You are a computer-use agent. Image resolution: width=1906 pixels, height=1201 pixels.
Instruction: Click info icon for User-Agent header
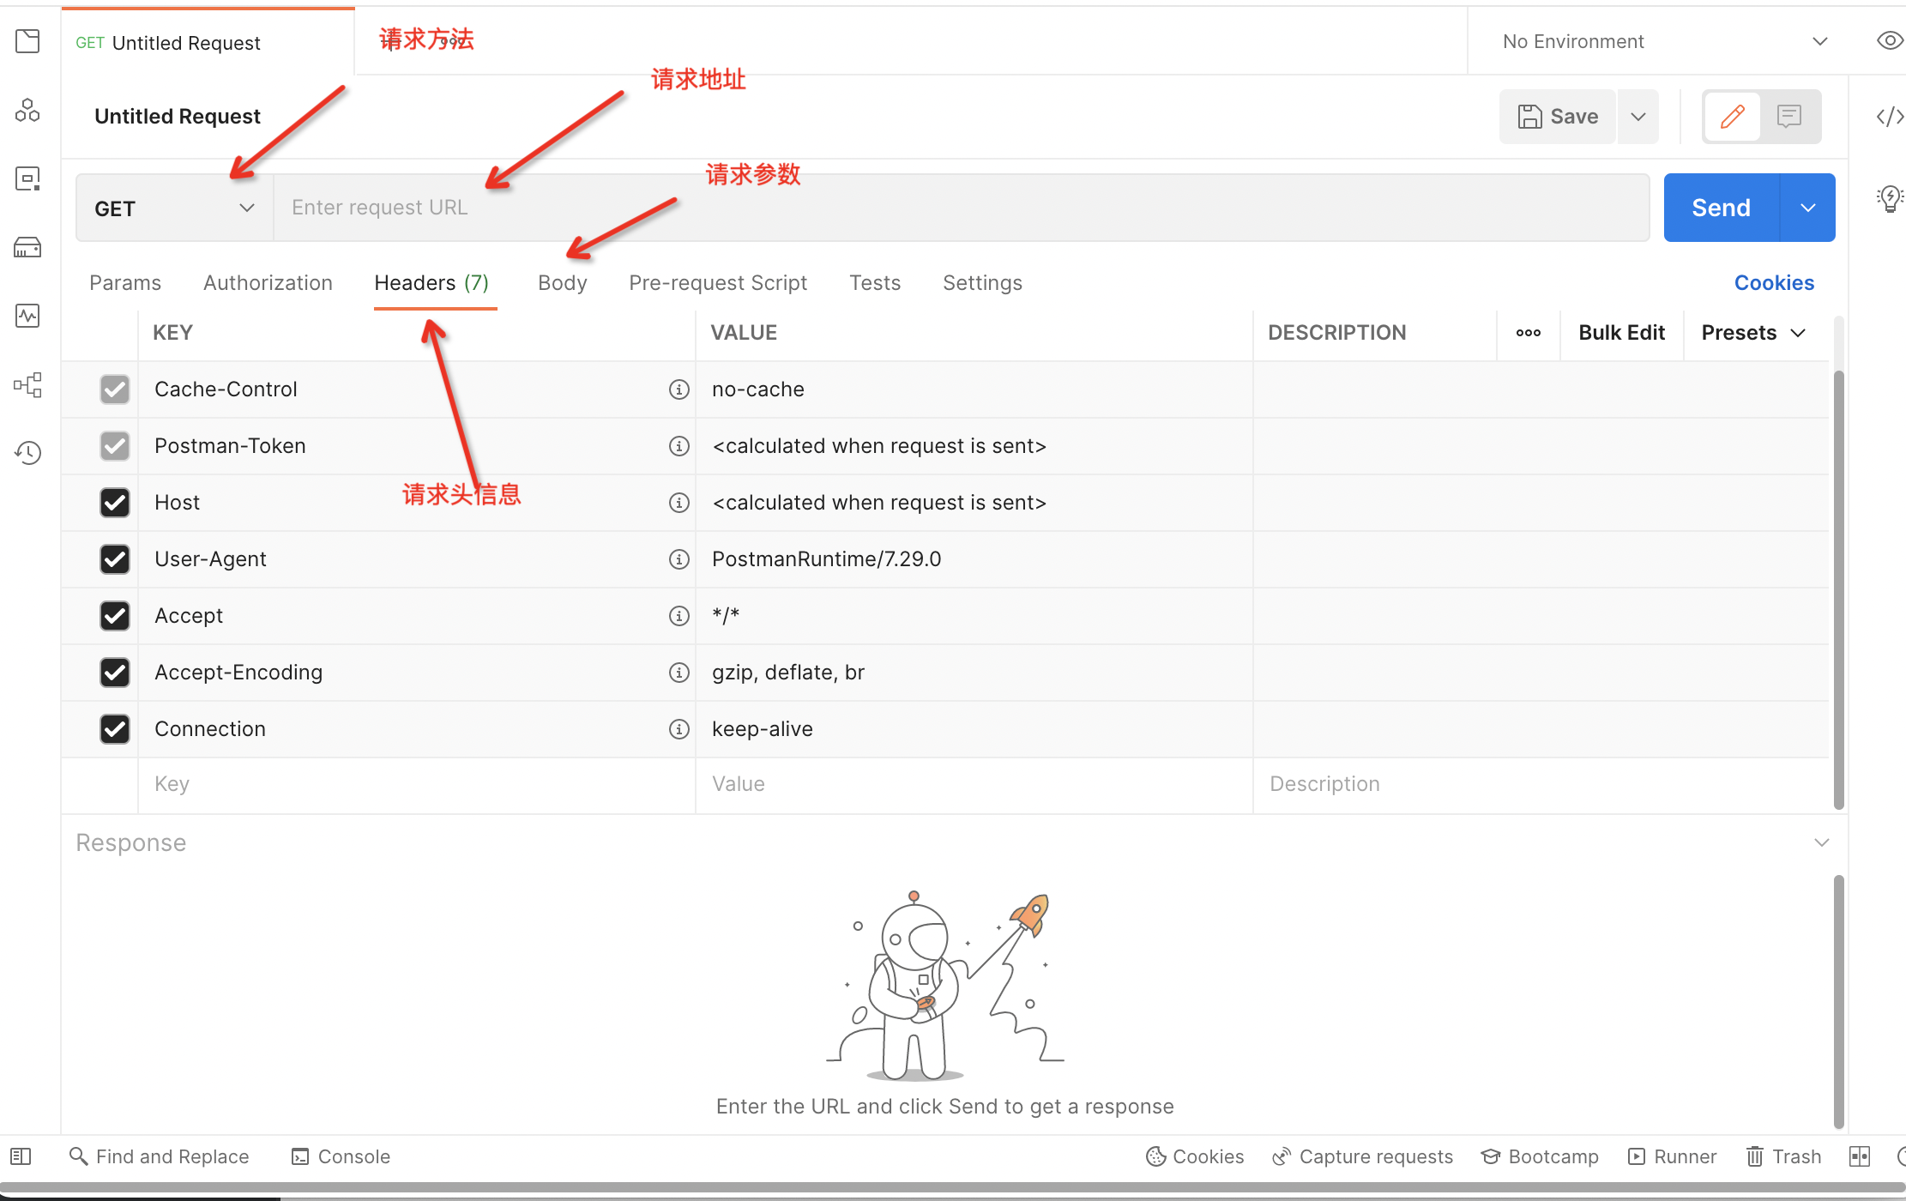tap(679, 559)
